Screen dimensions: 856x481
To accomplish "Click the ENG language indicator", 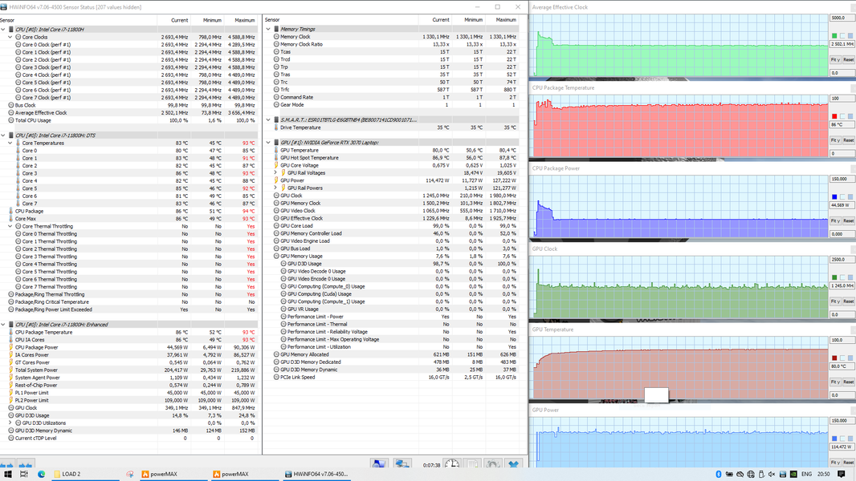I will point(806,475).
